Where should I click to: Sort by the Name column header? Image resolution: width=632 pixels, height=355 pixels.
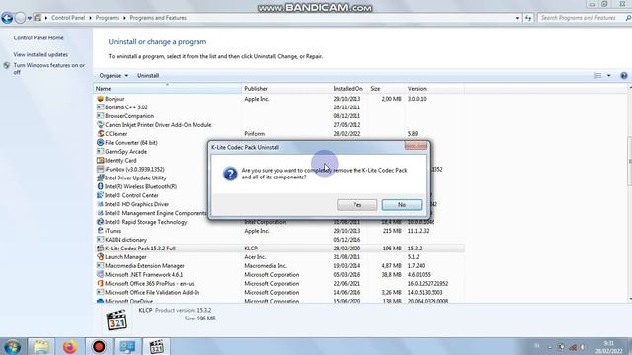[168, 88]
